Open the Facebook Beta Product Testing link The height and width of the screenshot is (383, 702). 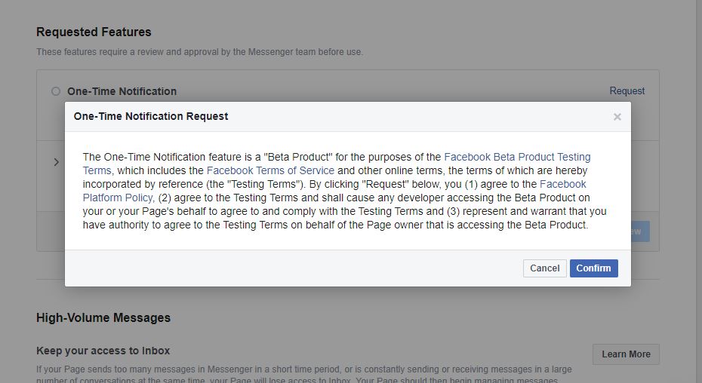pyautogui.click(x=517, y=157)
